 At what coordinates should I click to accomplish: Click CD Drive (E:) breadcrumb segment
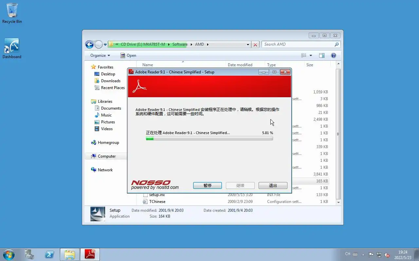(143, 44)
